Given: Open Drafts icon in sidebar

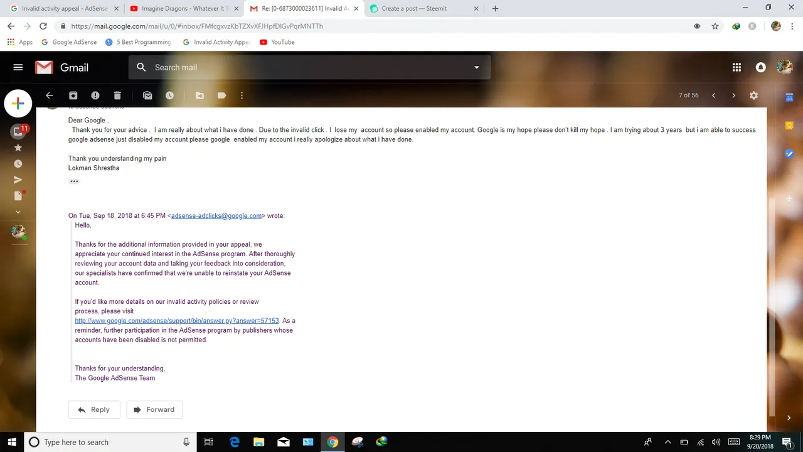Looking at the screenshot, I should pos(18,196).
